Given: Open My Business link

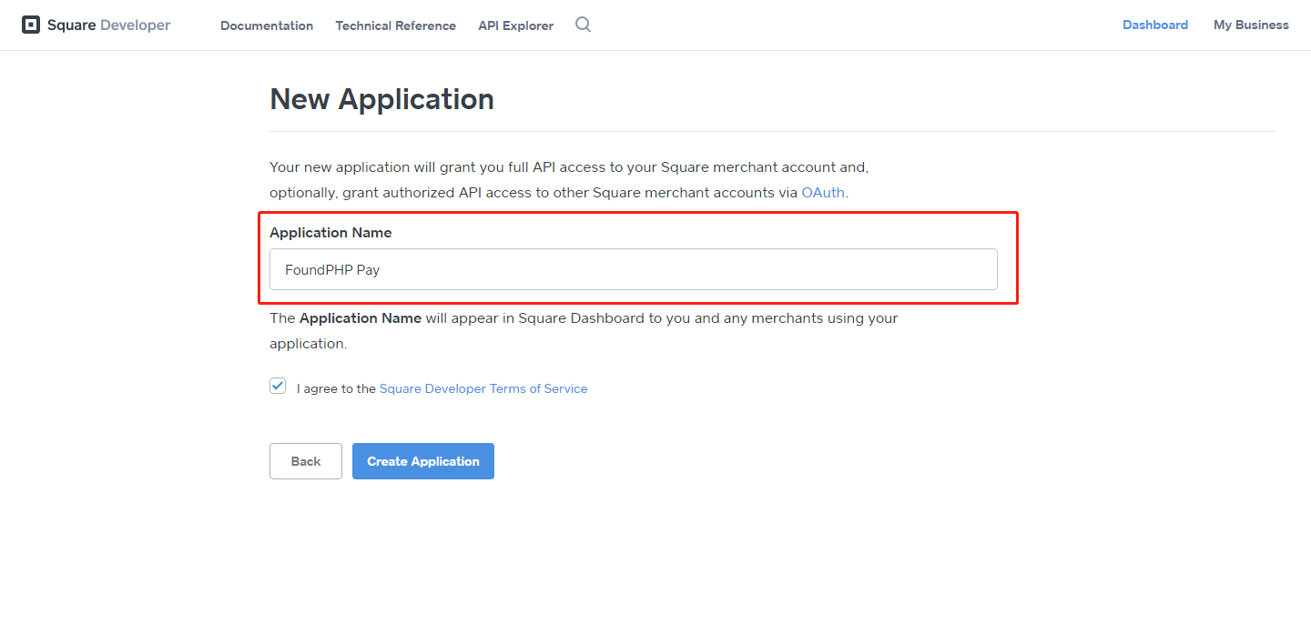Looking at the screenshot, I should pos(1251,25).
